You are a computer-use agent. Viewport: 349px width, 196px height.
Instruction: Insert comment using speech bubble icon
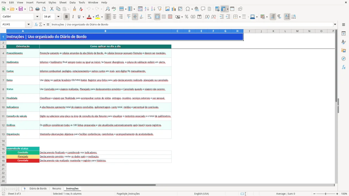click(x=203, y=9)
